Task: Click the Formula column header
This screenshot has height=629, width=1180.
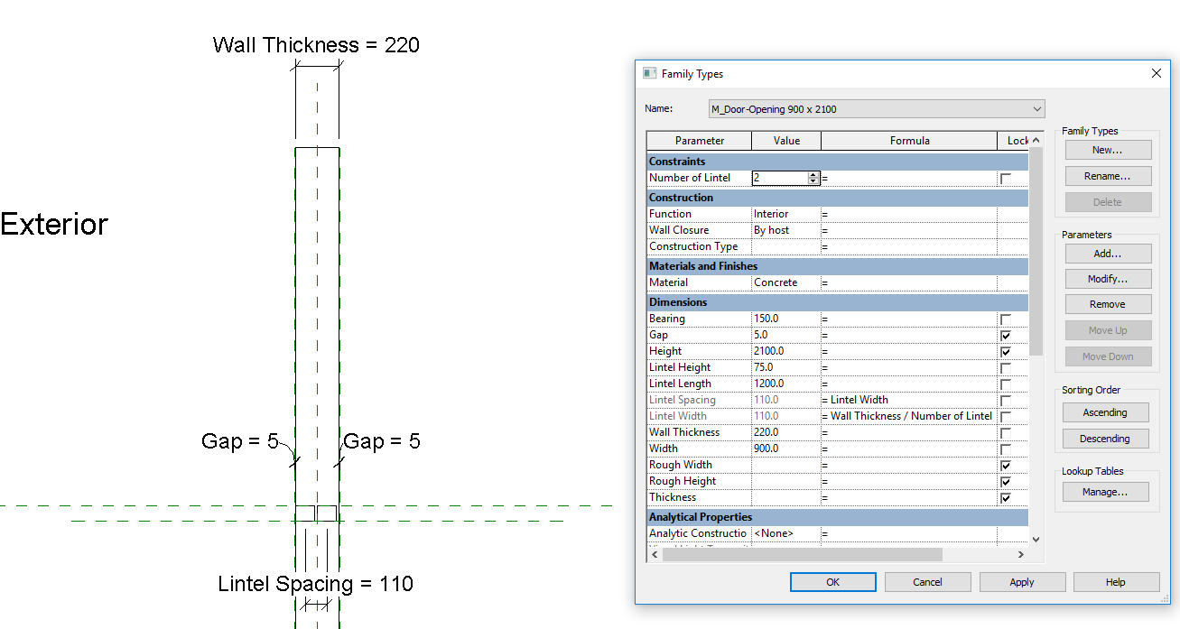Action: (909, 141)
